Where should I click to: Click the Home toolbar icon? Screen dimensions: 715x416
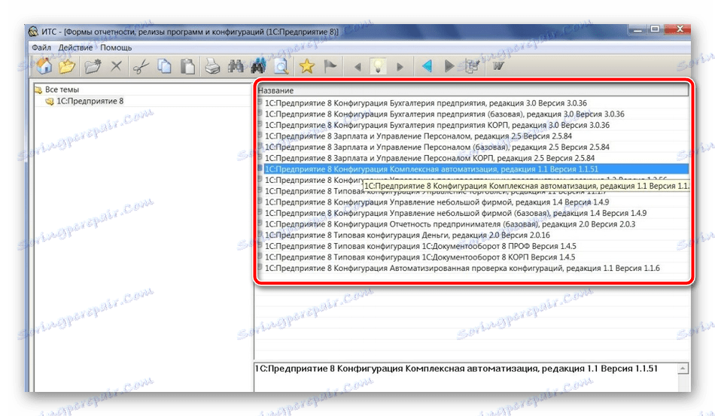pos(44,66)
